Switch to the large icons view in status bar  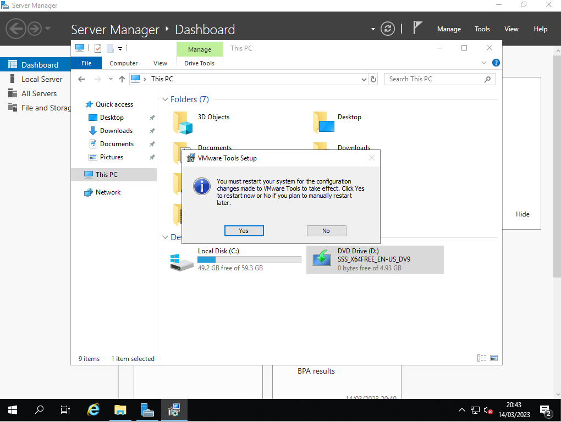tap(494, 358)
